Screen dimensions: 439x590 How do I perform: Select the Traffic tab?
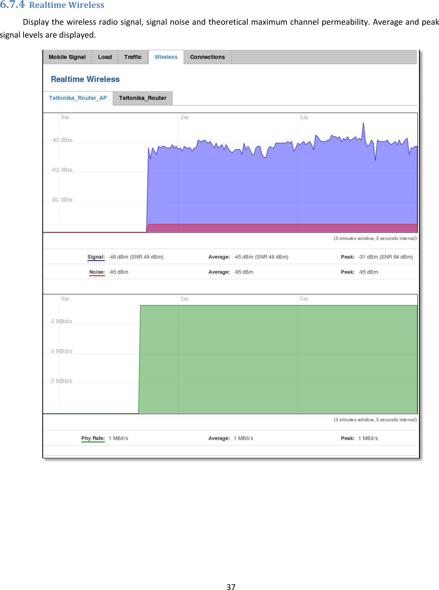point(132,57)
